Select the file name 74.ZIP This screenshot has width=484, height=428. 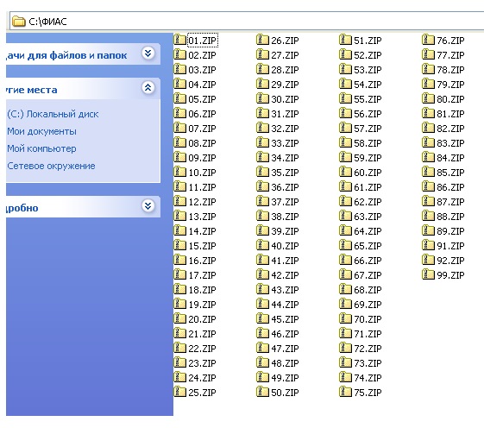368,378
